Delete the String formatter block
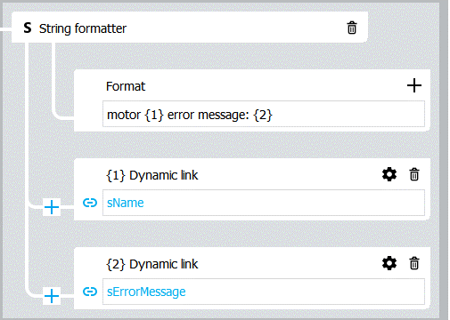This screenshot has height=320, width=450. pyautogui.click(x=352, y=28)
